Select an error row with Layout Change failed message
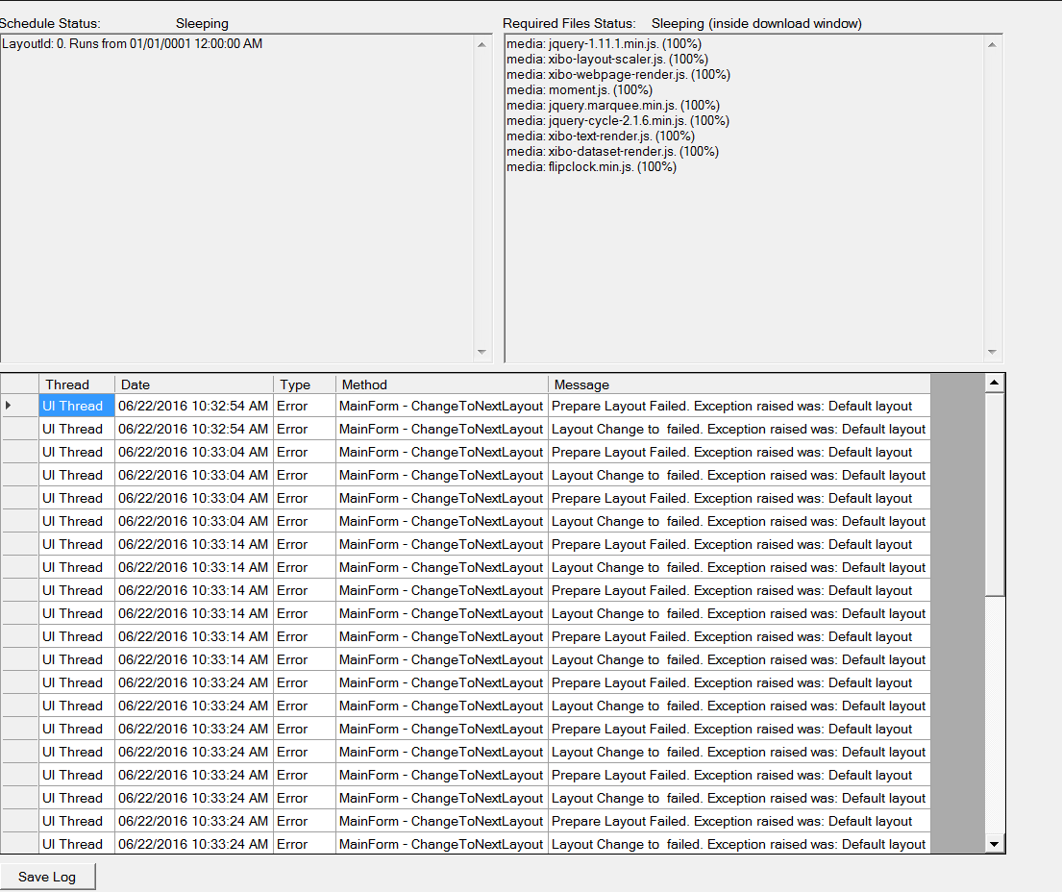Viewport: 1062px width, 892px height. (673, 429)
